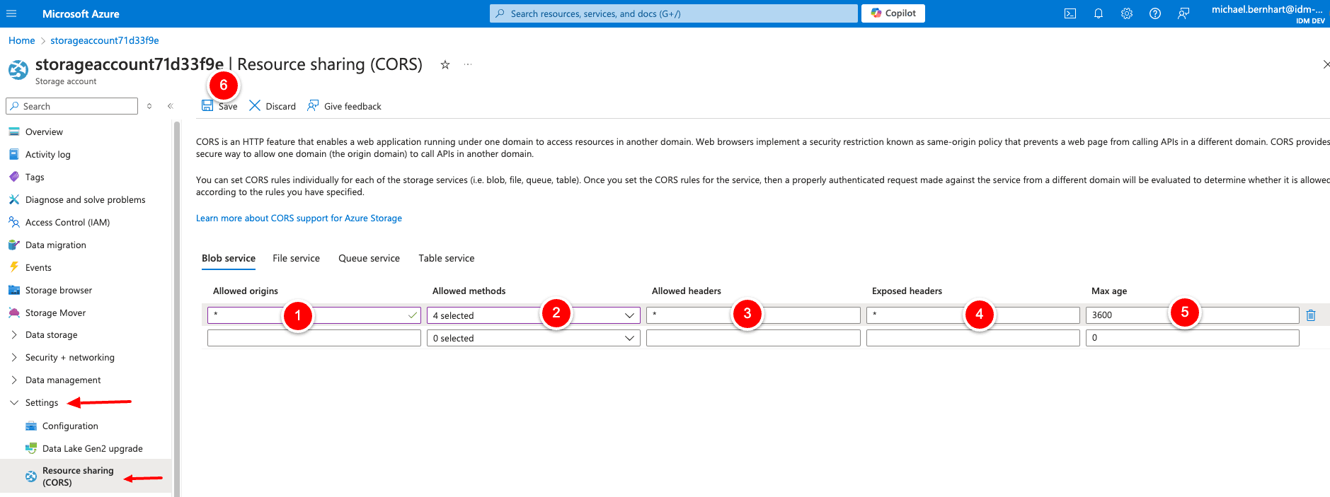Collapse the Settings section in sidebar
Viewport: 1330px width, 497px height.
point(14,403)
